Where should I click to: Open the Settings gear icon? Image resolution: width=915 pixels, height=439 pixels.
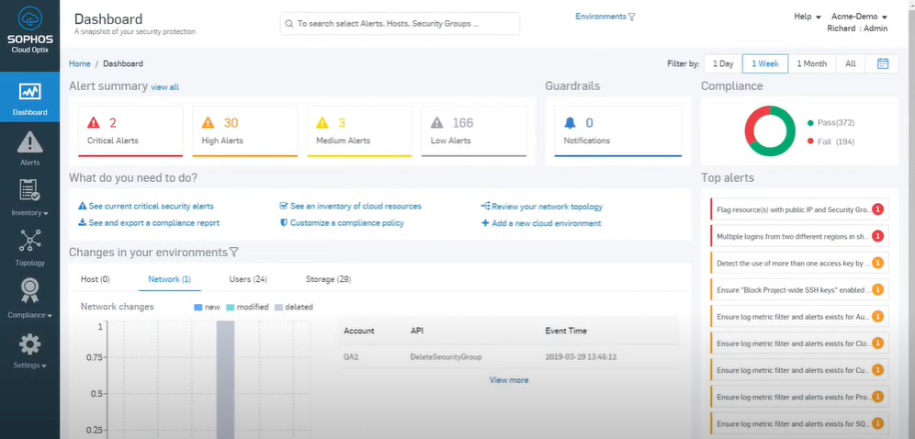29,344
